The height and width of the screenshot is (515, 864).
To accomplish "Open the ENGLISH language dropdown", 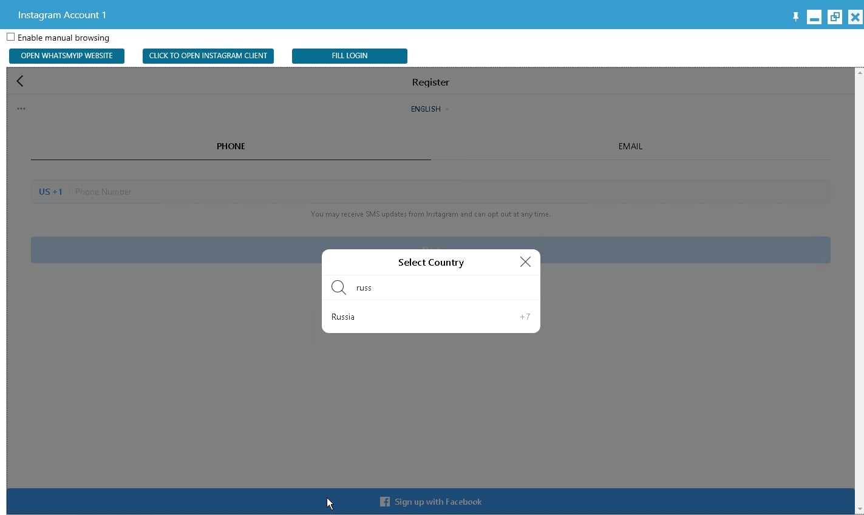I will point(430,109).
